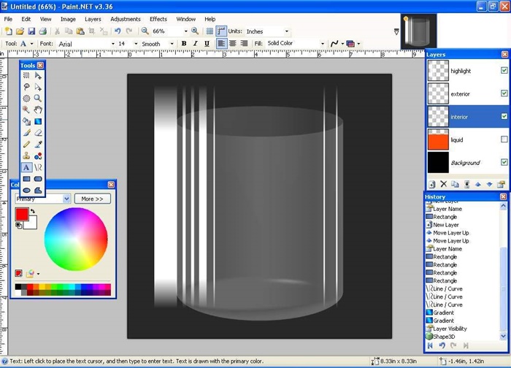This screenshot has height=368, width=511.
Task: Open the Smooth rendering dropdown
Action: point(172,44)
